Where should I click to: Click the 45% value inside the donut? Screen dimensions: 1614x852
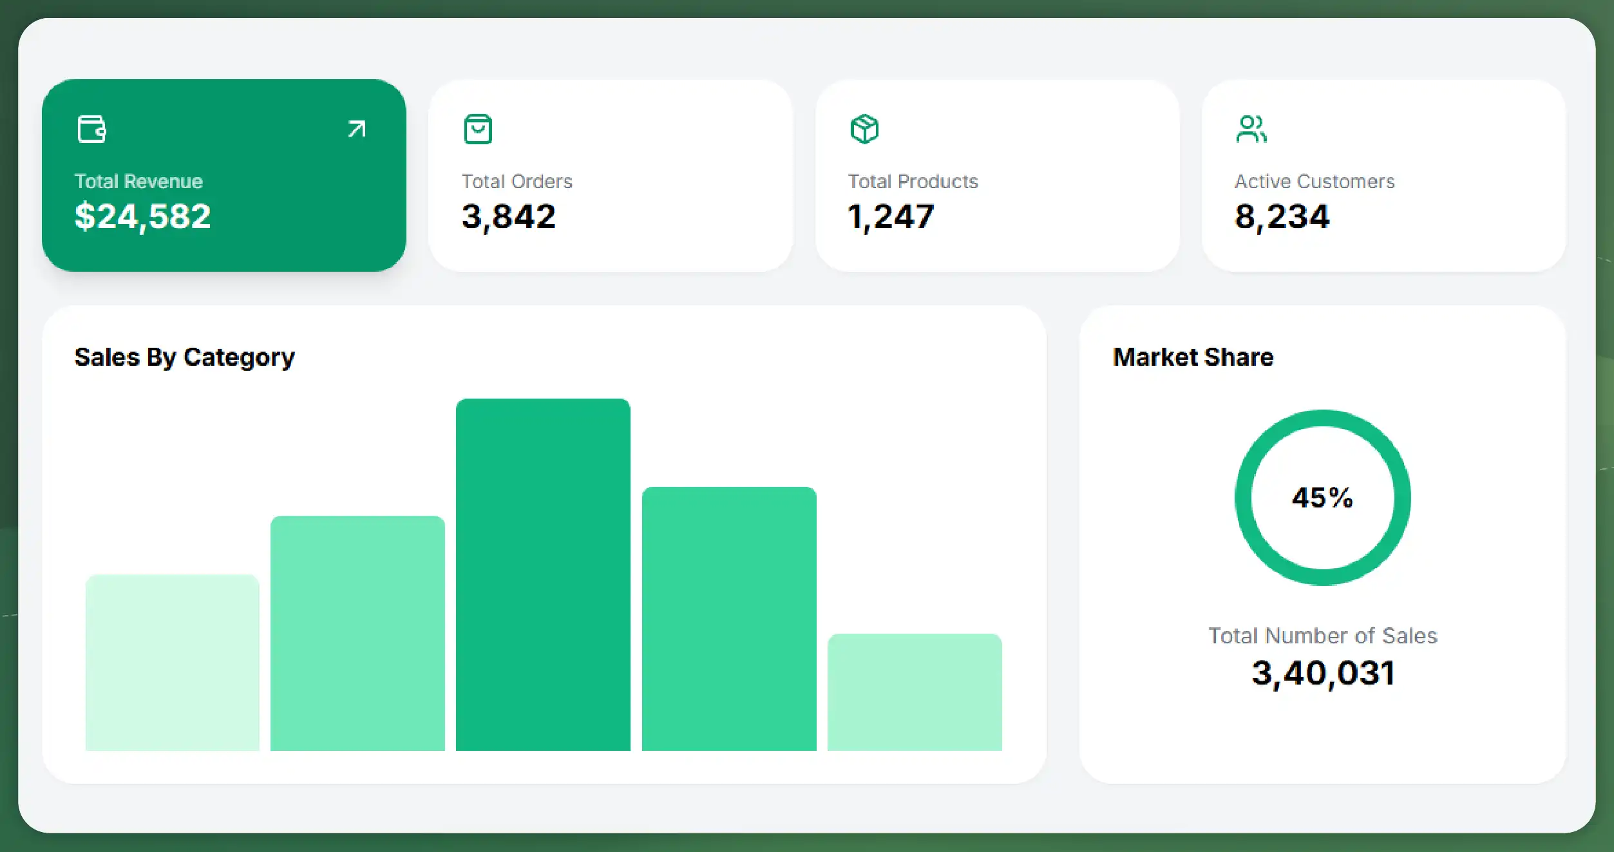(x=1322, y=498)
